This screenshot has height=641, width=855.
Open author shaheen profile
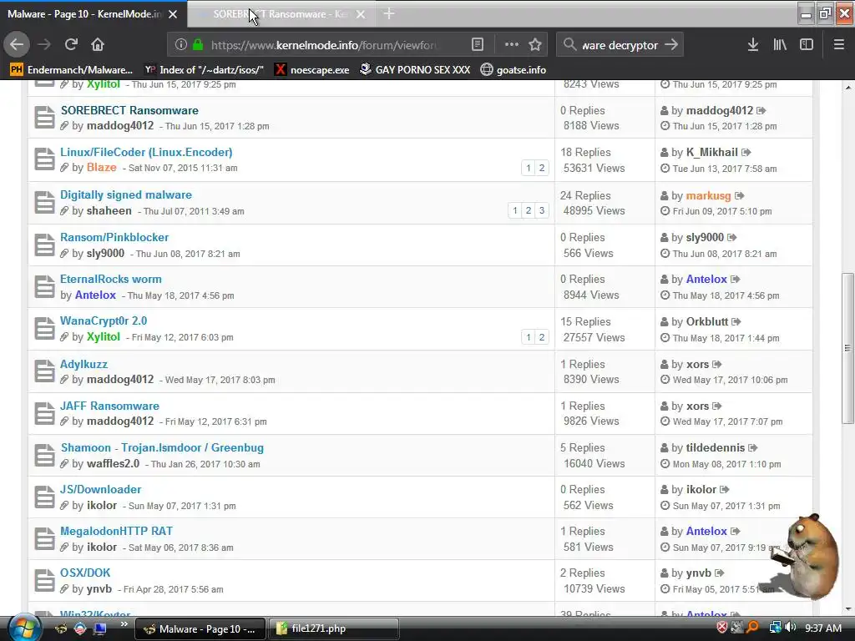click(109, 210)
